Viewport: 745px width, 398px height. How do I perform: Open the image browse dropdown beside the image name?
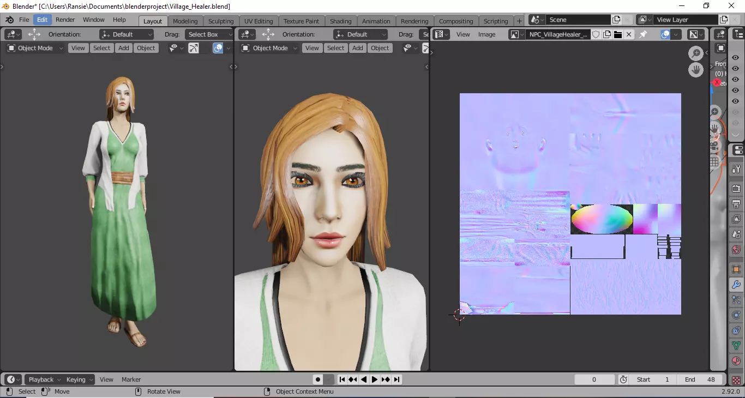pos(516,34)
